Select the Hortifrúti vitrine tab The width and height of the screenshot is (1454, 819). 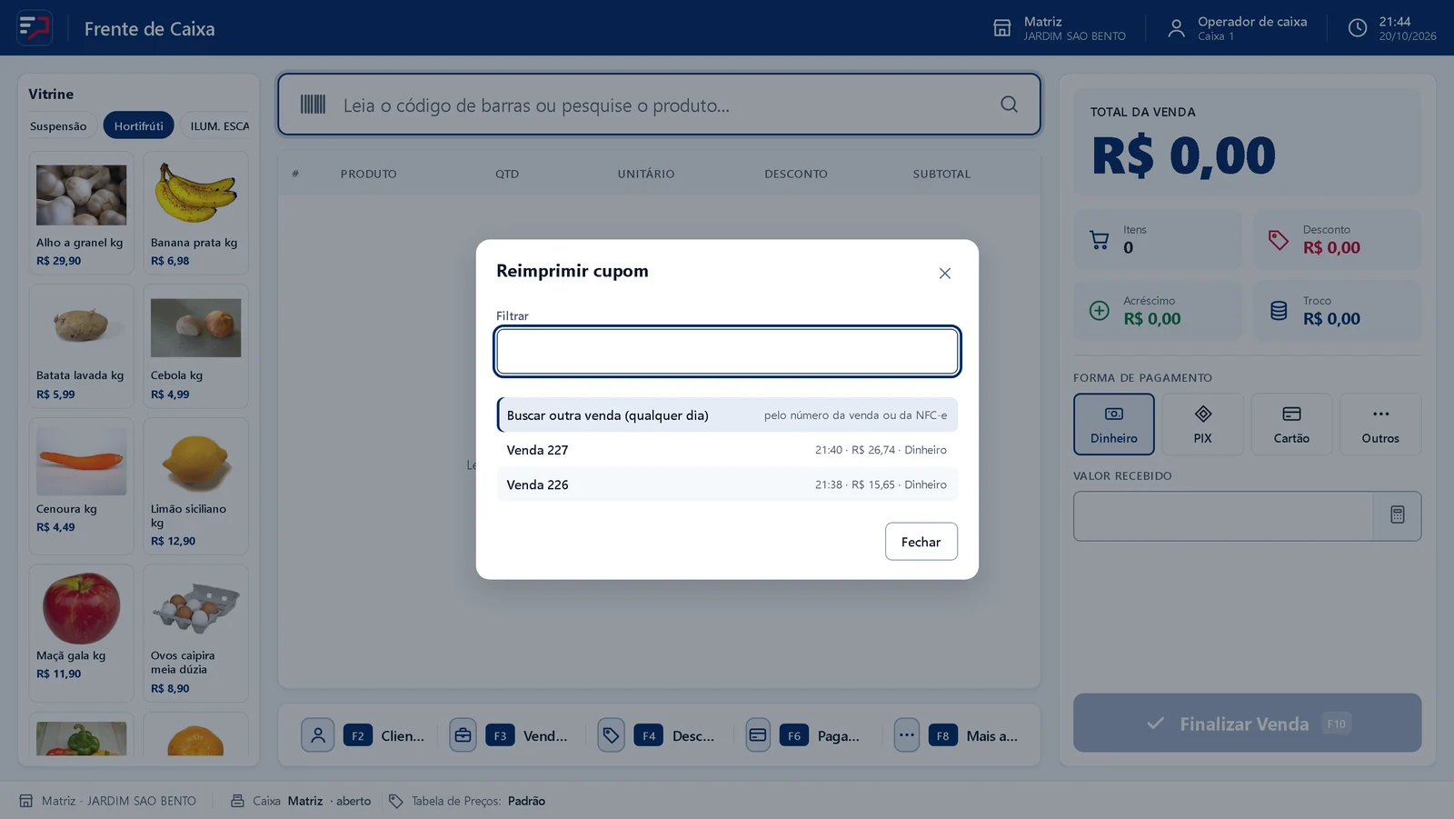point(138,126)
